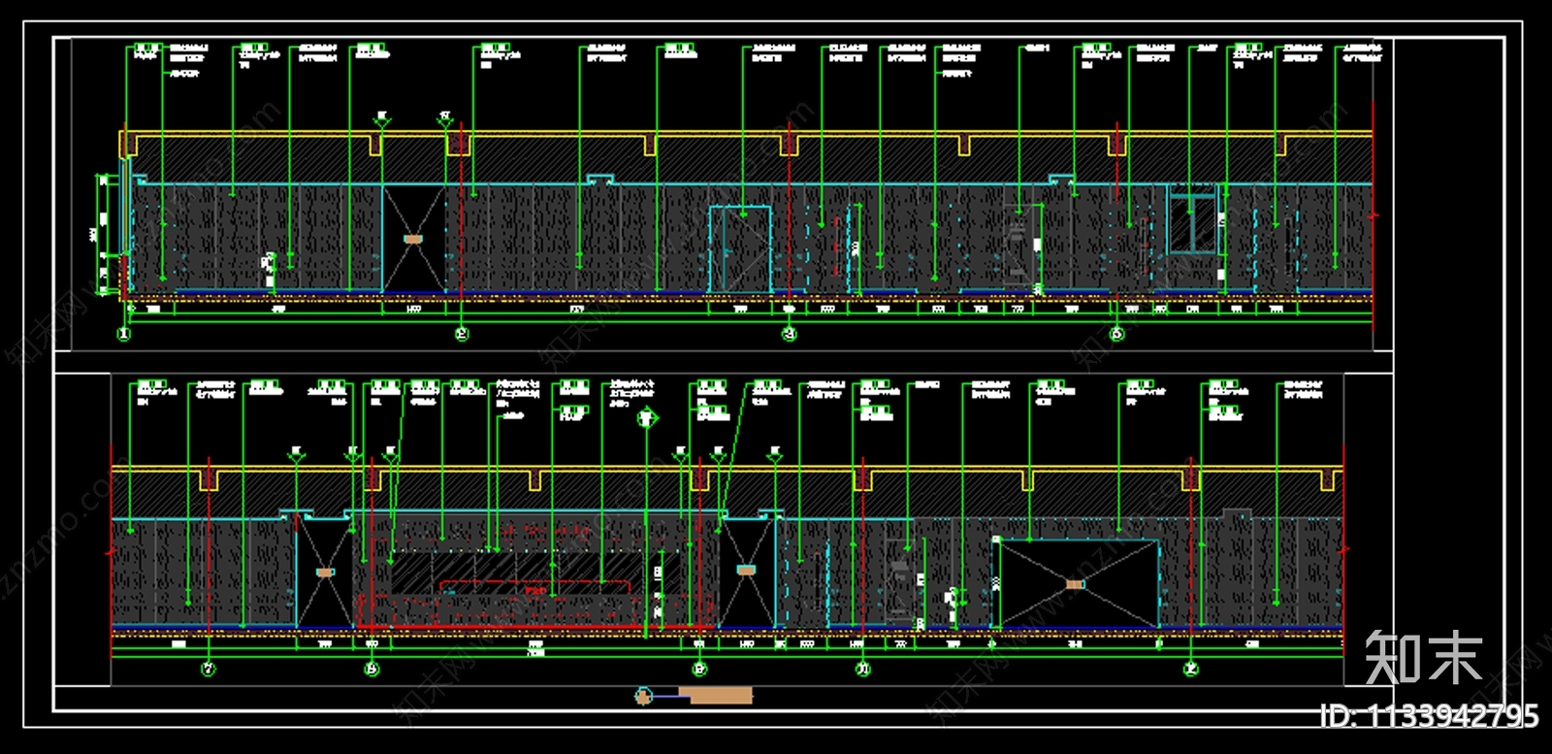The height and width of the screenshot is (754, 1552).
Task: Click the green diamond section marker symbol
Action: point(648,419)
